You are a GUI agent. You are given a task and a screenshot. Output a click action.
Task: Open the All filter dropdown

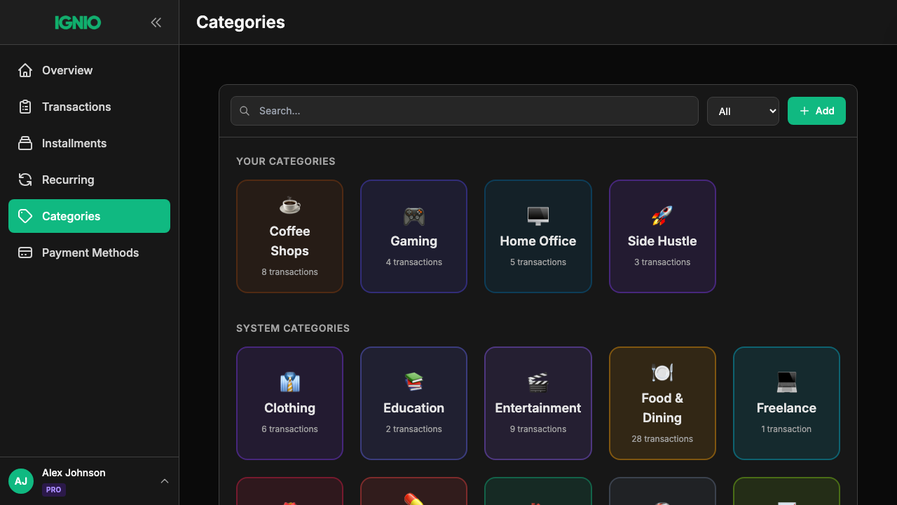743,111
